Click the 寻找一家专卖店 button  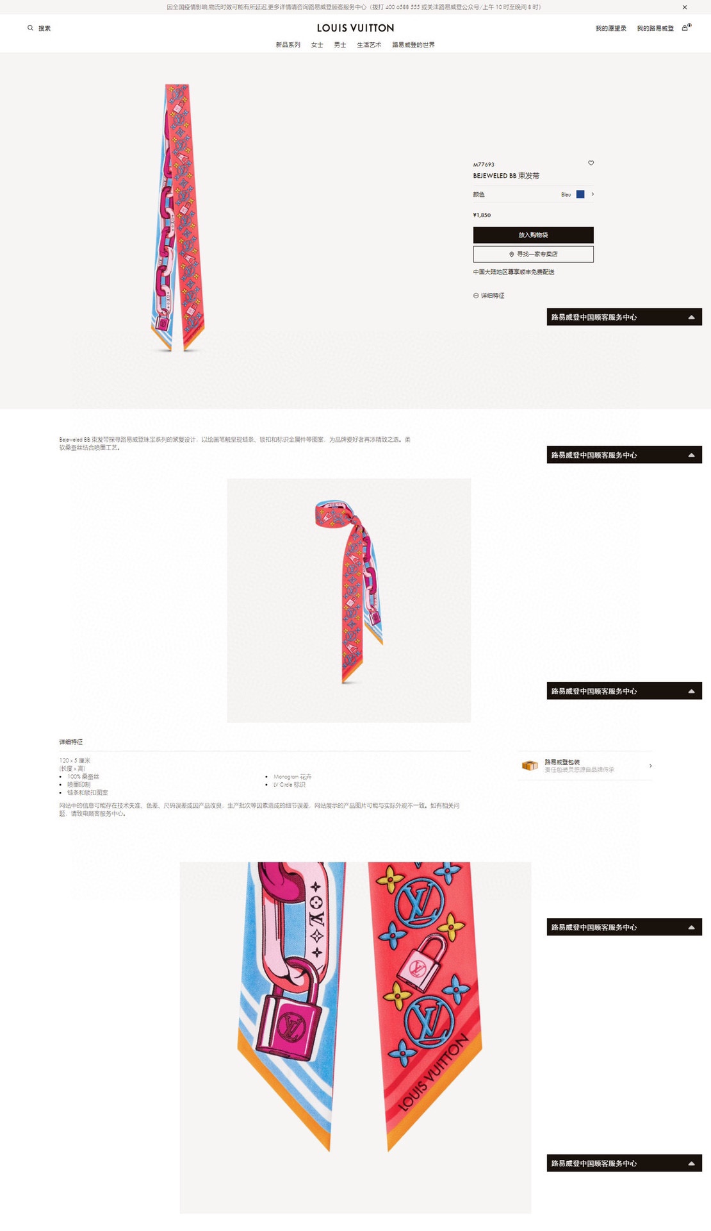[534, 255]
